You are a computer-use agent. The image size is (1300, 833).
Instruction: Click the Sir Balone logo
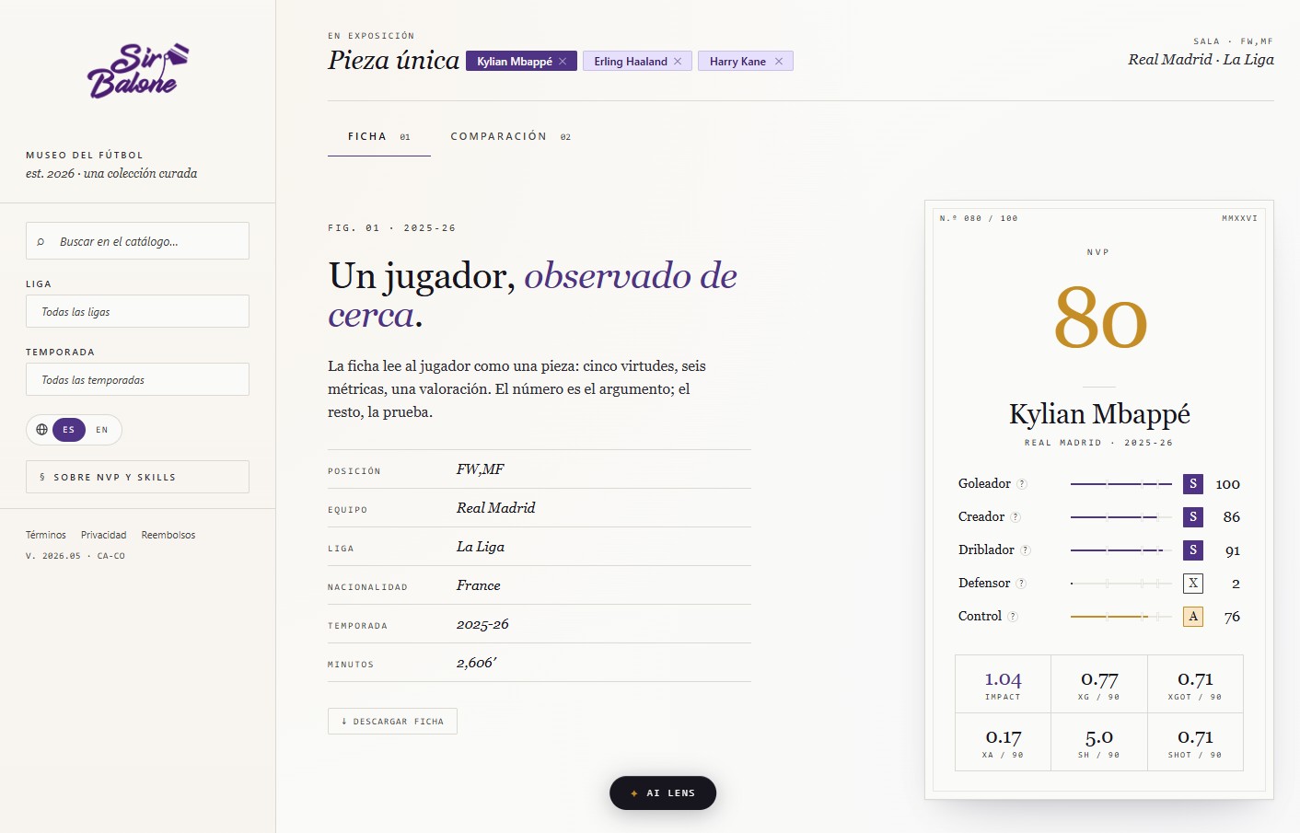(x=138, y=71)
